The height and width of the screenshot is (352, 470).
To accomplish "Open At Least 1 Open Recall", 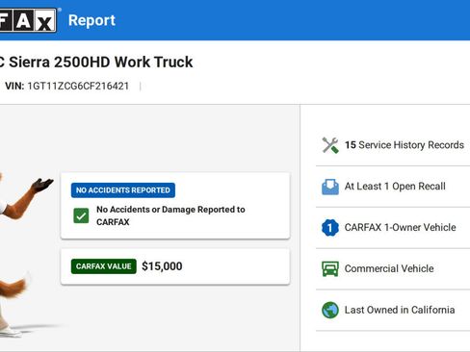I will coord(393,187).
